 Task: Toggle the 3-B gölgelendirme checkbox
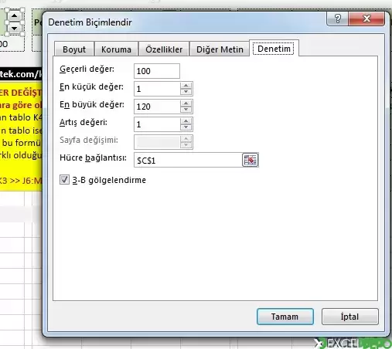click(x=64, y=180)
